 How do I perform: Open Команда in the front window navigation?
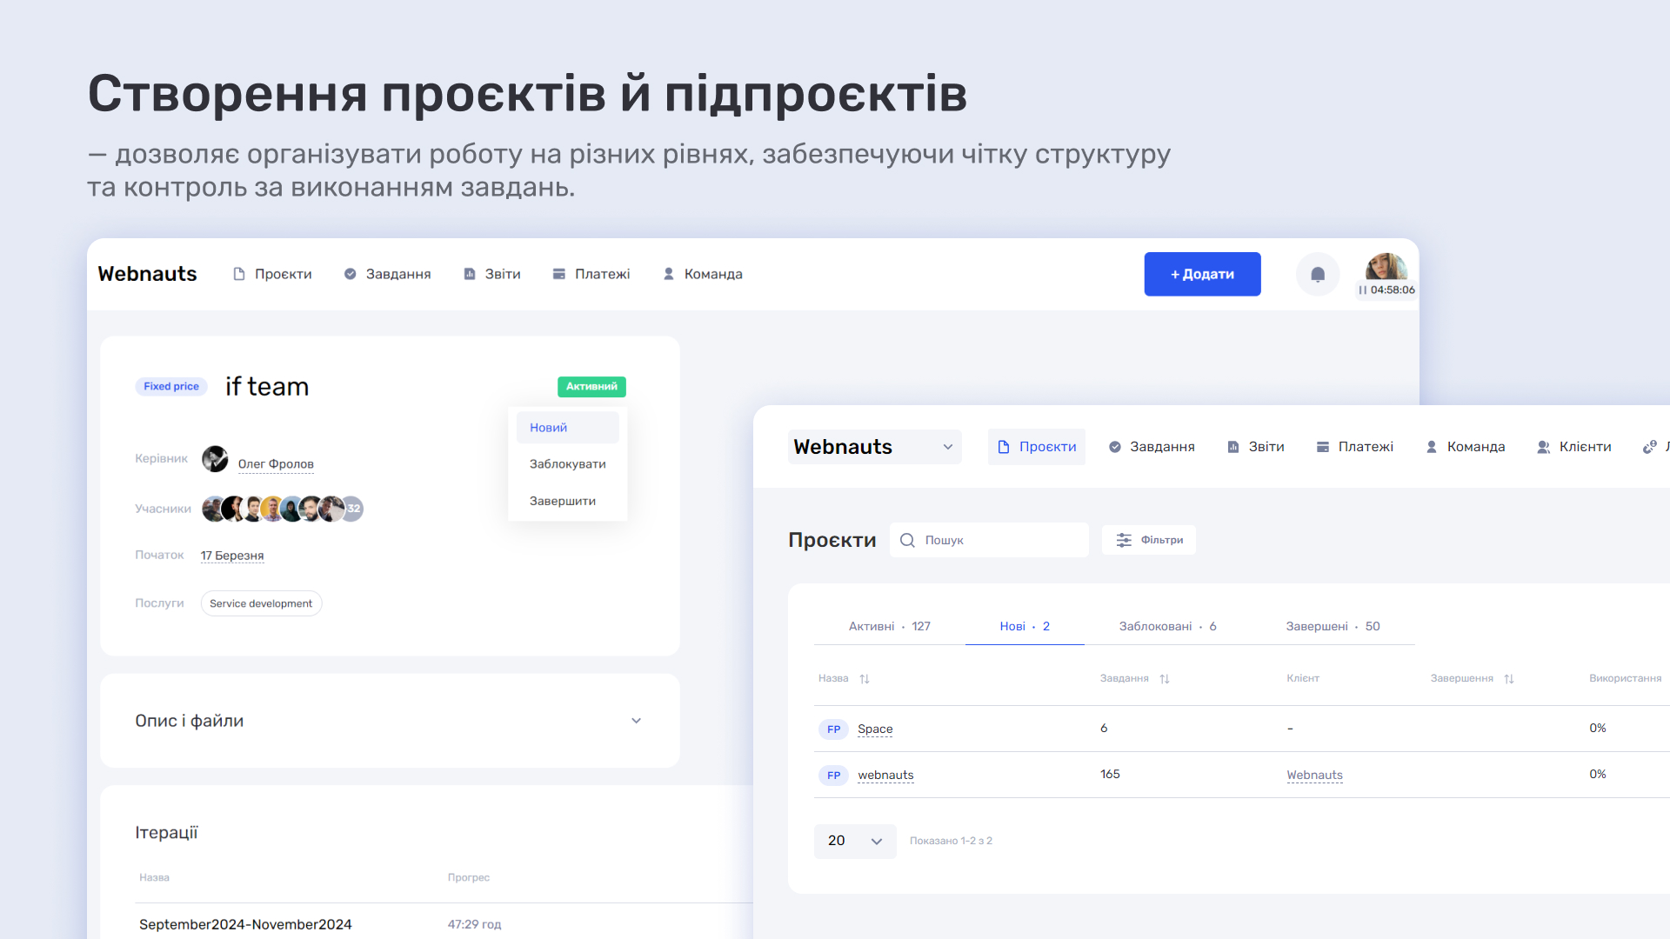pos(1466,447)
